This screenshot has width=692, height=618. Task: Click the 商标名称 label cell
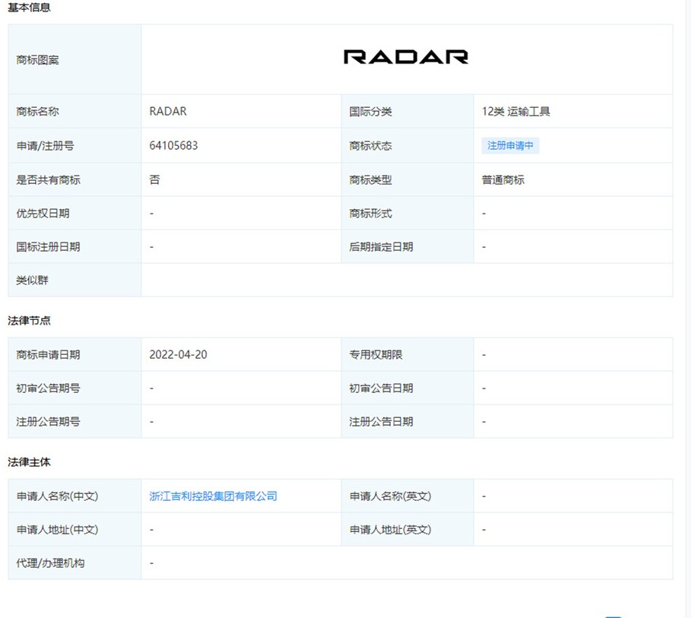point(75,111)
